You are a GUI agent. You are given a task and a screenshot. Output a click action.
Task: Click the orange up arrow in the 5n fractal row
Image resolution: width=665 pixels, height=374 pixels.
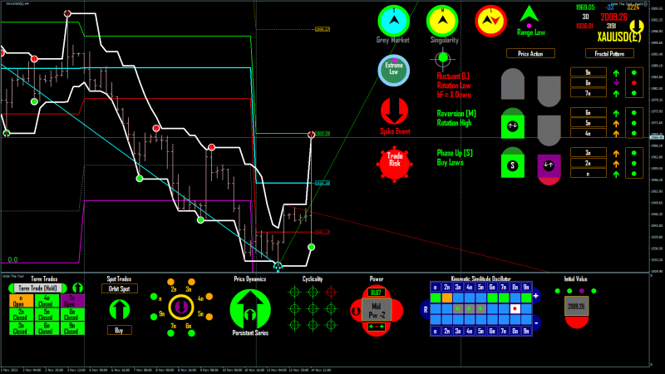616,123
